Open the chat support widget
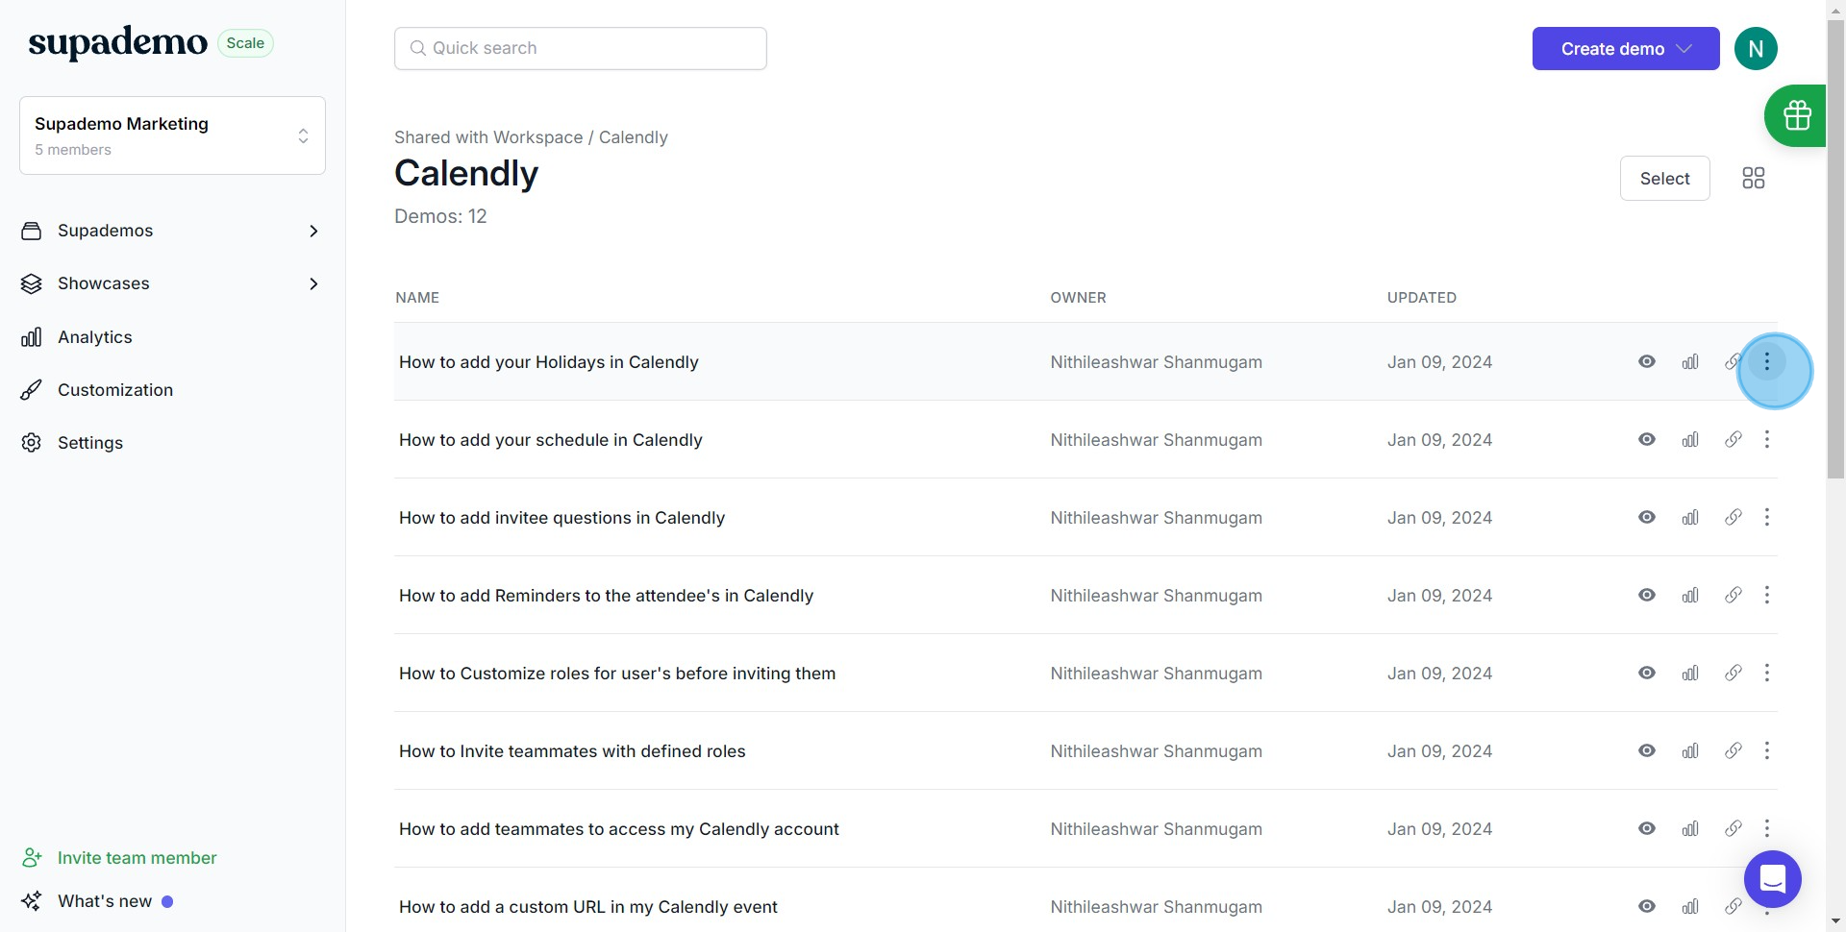 pyautogui.click(x=1772, y=879)
